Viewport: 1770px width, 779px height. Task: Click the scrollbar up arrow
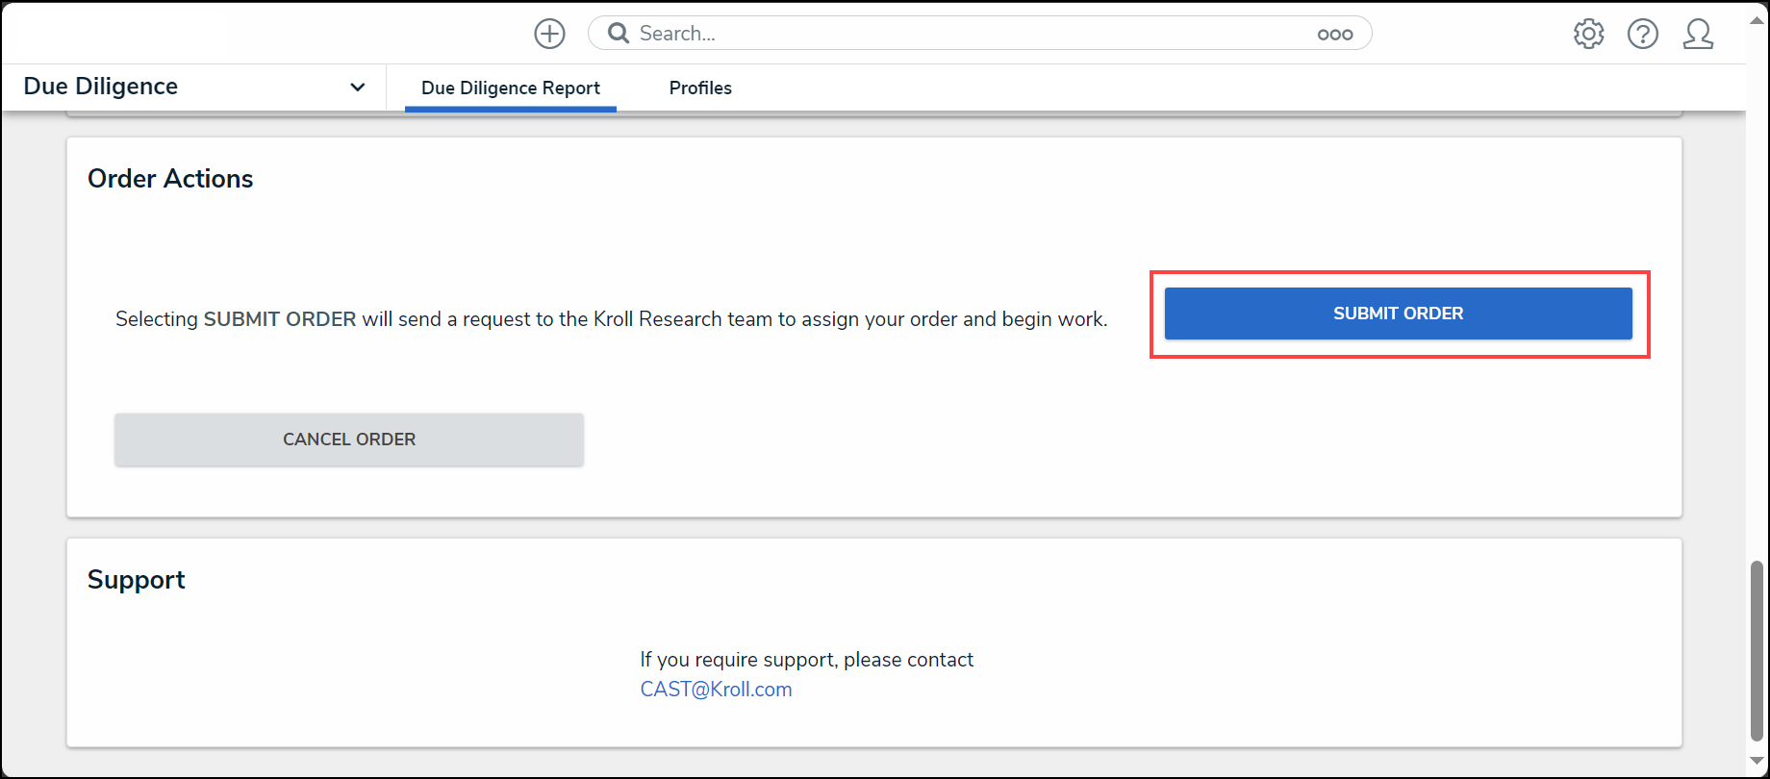coord(1757,19)
